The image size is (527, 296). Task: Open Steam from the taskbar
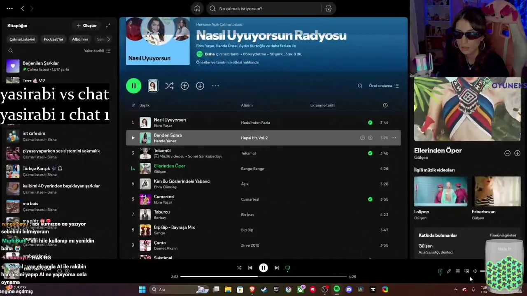[264, 289]
